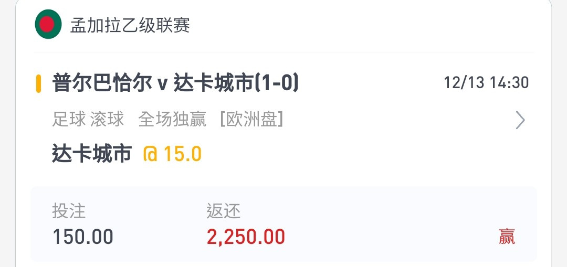This screenshot has height=267, width=567.
Task: Click the grey stake summary panel
Action: click(283, 224)
